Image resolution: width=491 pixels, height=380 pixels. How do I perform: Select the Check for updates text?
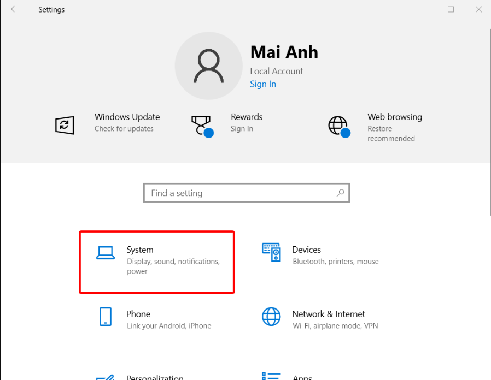(x=124, y=129)
